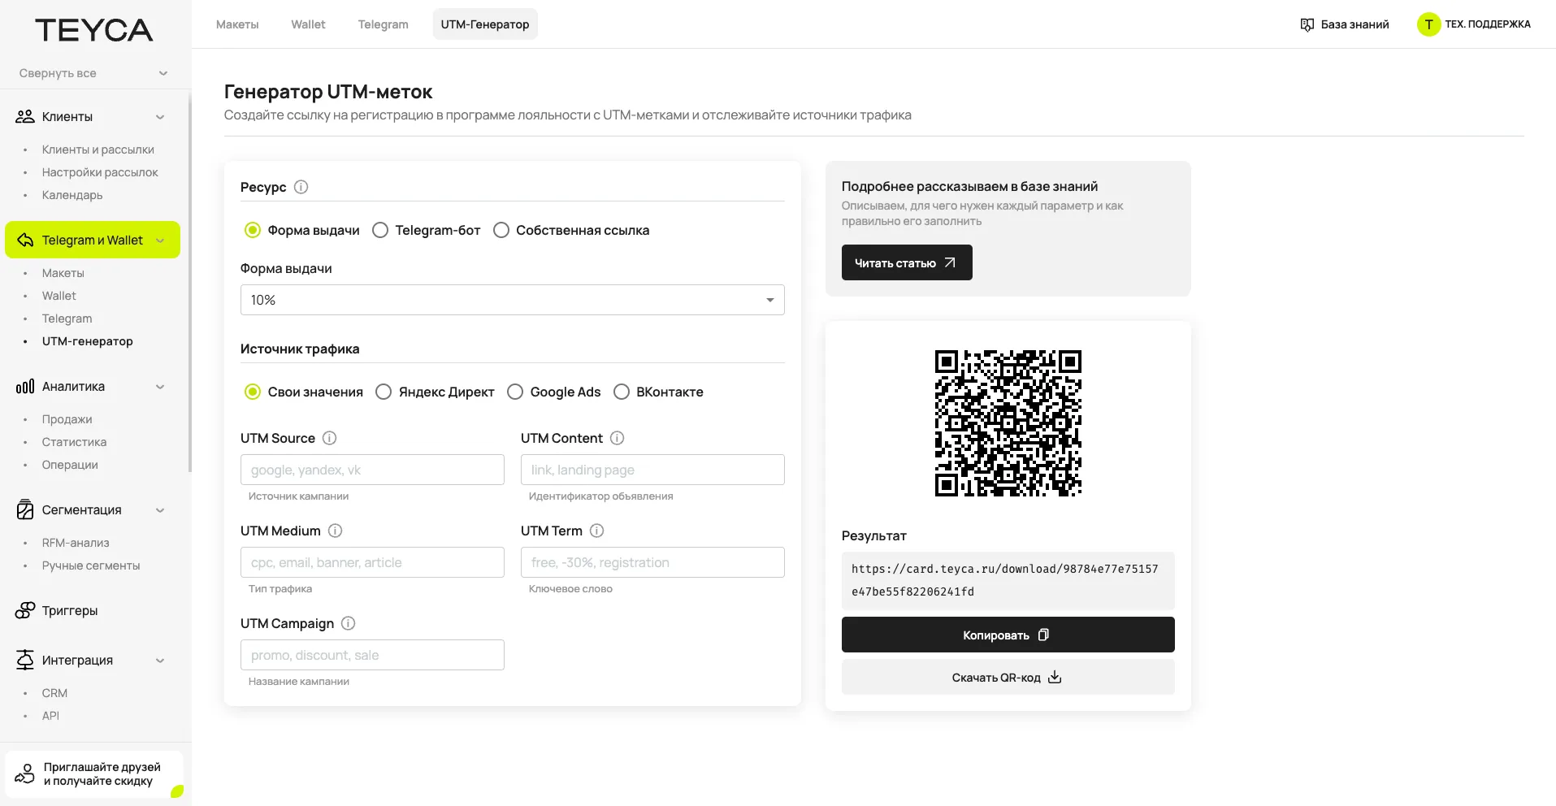The height and width of the screenshot is (806, 1556).
Task: Click the UTM Source input field
Action: coord(372,470)
